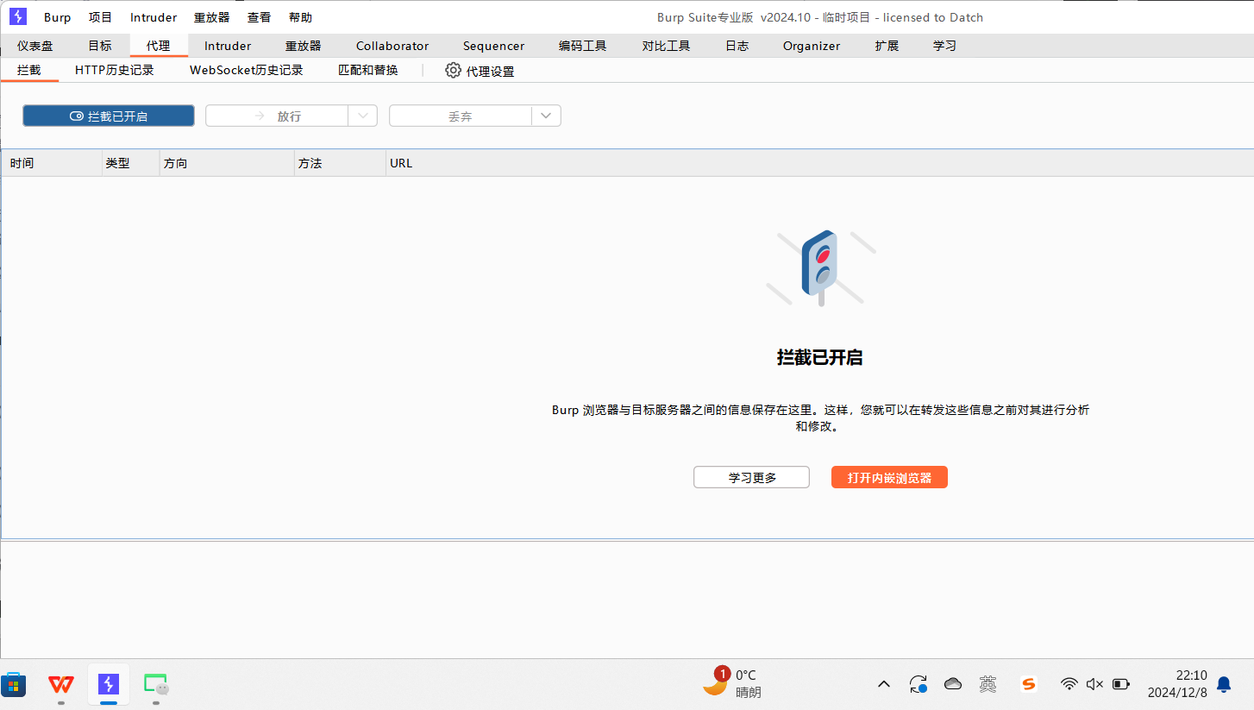1254x710 pixels.
Task: Click the Sogou input method tray icon
Action: 1028,684
